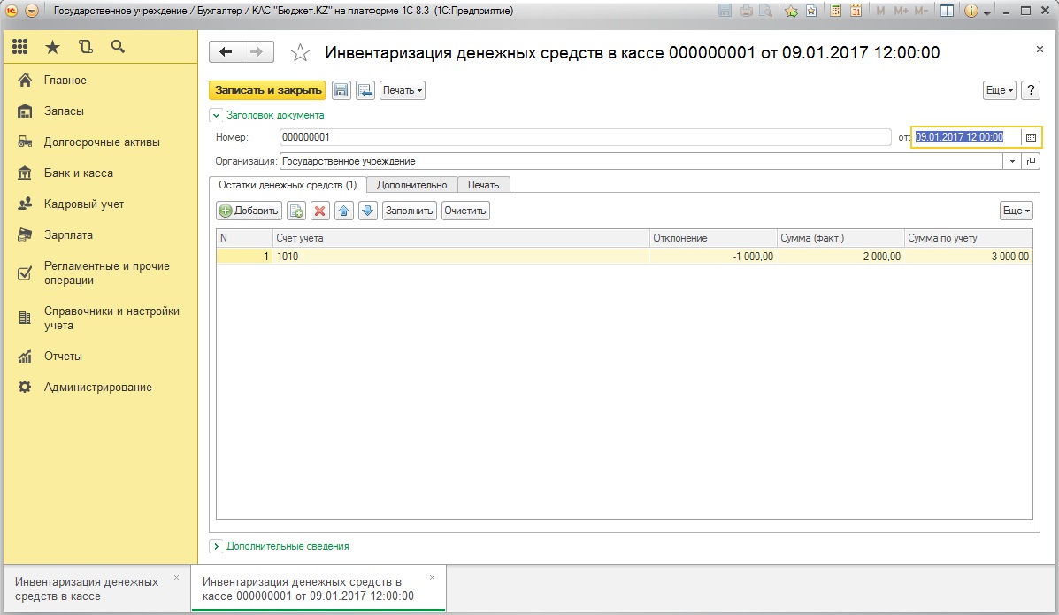Select the sum by account cell 3 000,00
This screenshot has width=1059, height=615.
point(969,257)
